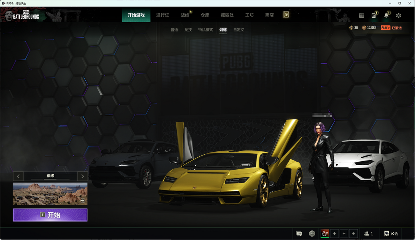Go to next mode with right arrow
Image resolution: width=415 pixels, height=240 pixels.
click(x=82, y=176)
